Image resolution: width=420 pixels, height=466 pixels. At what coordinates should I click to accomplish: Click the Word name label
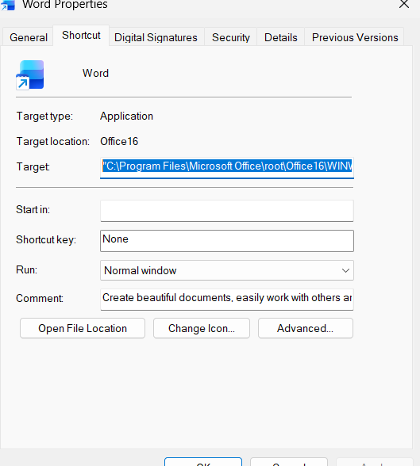click(95, 73)
